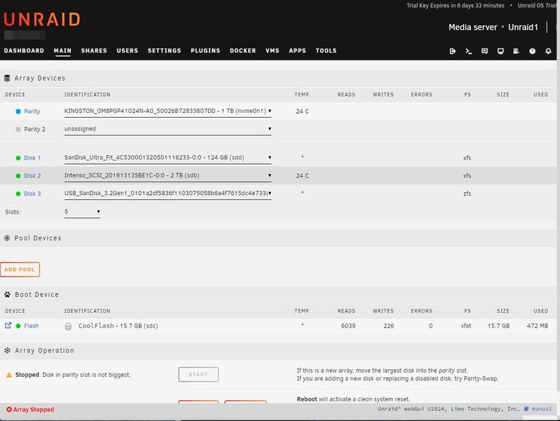Open the Users tab
The height and width of the screenshot is (421, 560).
[x=127, y=51]
